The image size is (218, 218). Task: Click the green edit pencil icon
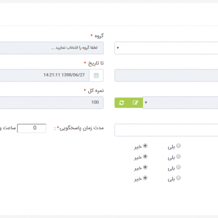coord(135,103)
